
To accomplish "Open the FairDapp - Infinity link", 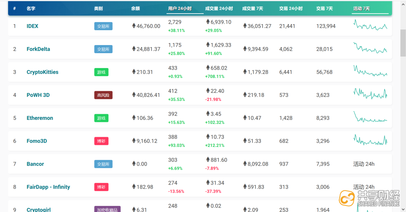I will pyautogui.click(x=48, y=187).
